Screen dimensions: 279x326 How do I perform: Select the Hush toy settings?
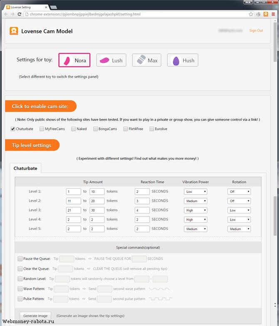[x=183, y=60]
